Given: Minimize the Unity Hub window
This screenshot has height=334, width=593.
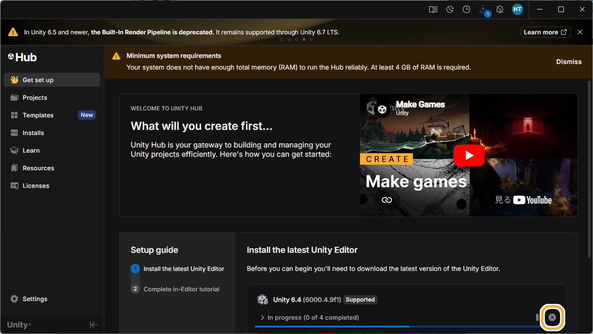Looking at the screenshot, I should pos(540,9).
